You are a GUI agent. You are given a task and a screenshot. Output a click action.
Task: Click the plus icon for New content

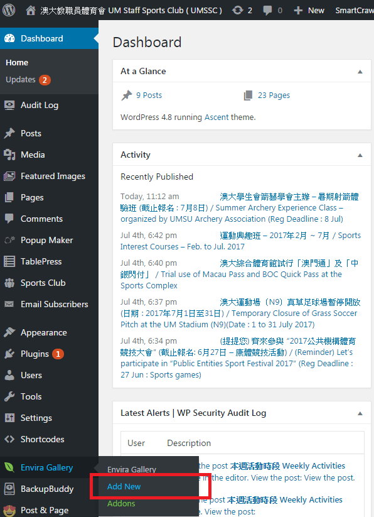coord(298,11)
